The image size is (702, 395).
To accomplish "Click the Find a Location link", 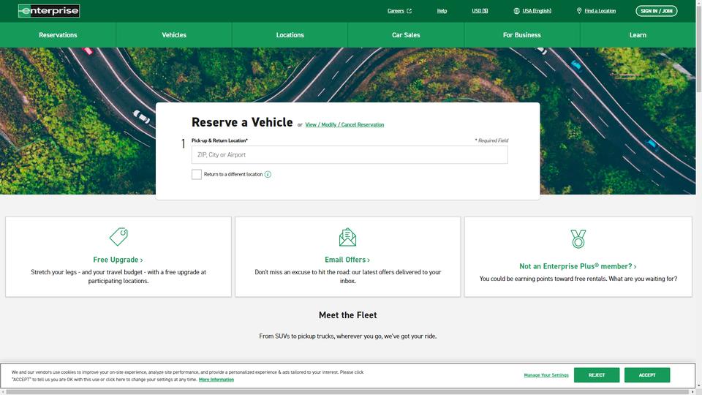I will click(600, 11).
